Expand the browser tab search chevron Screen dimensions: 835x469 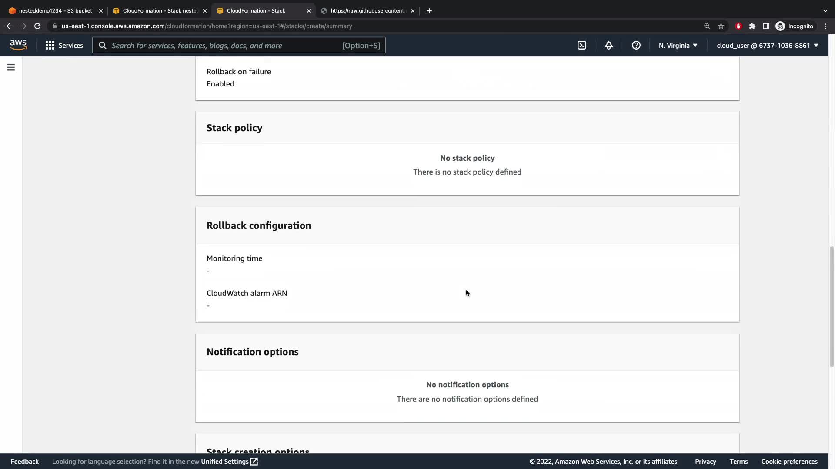(825, 11)
